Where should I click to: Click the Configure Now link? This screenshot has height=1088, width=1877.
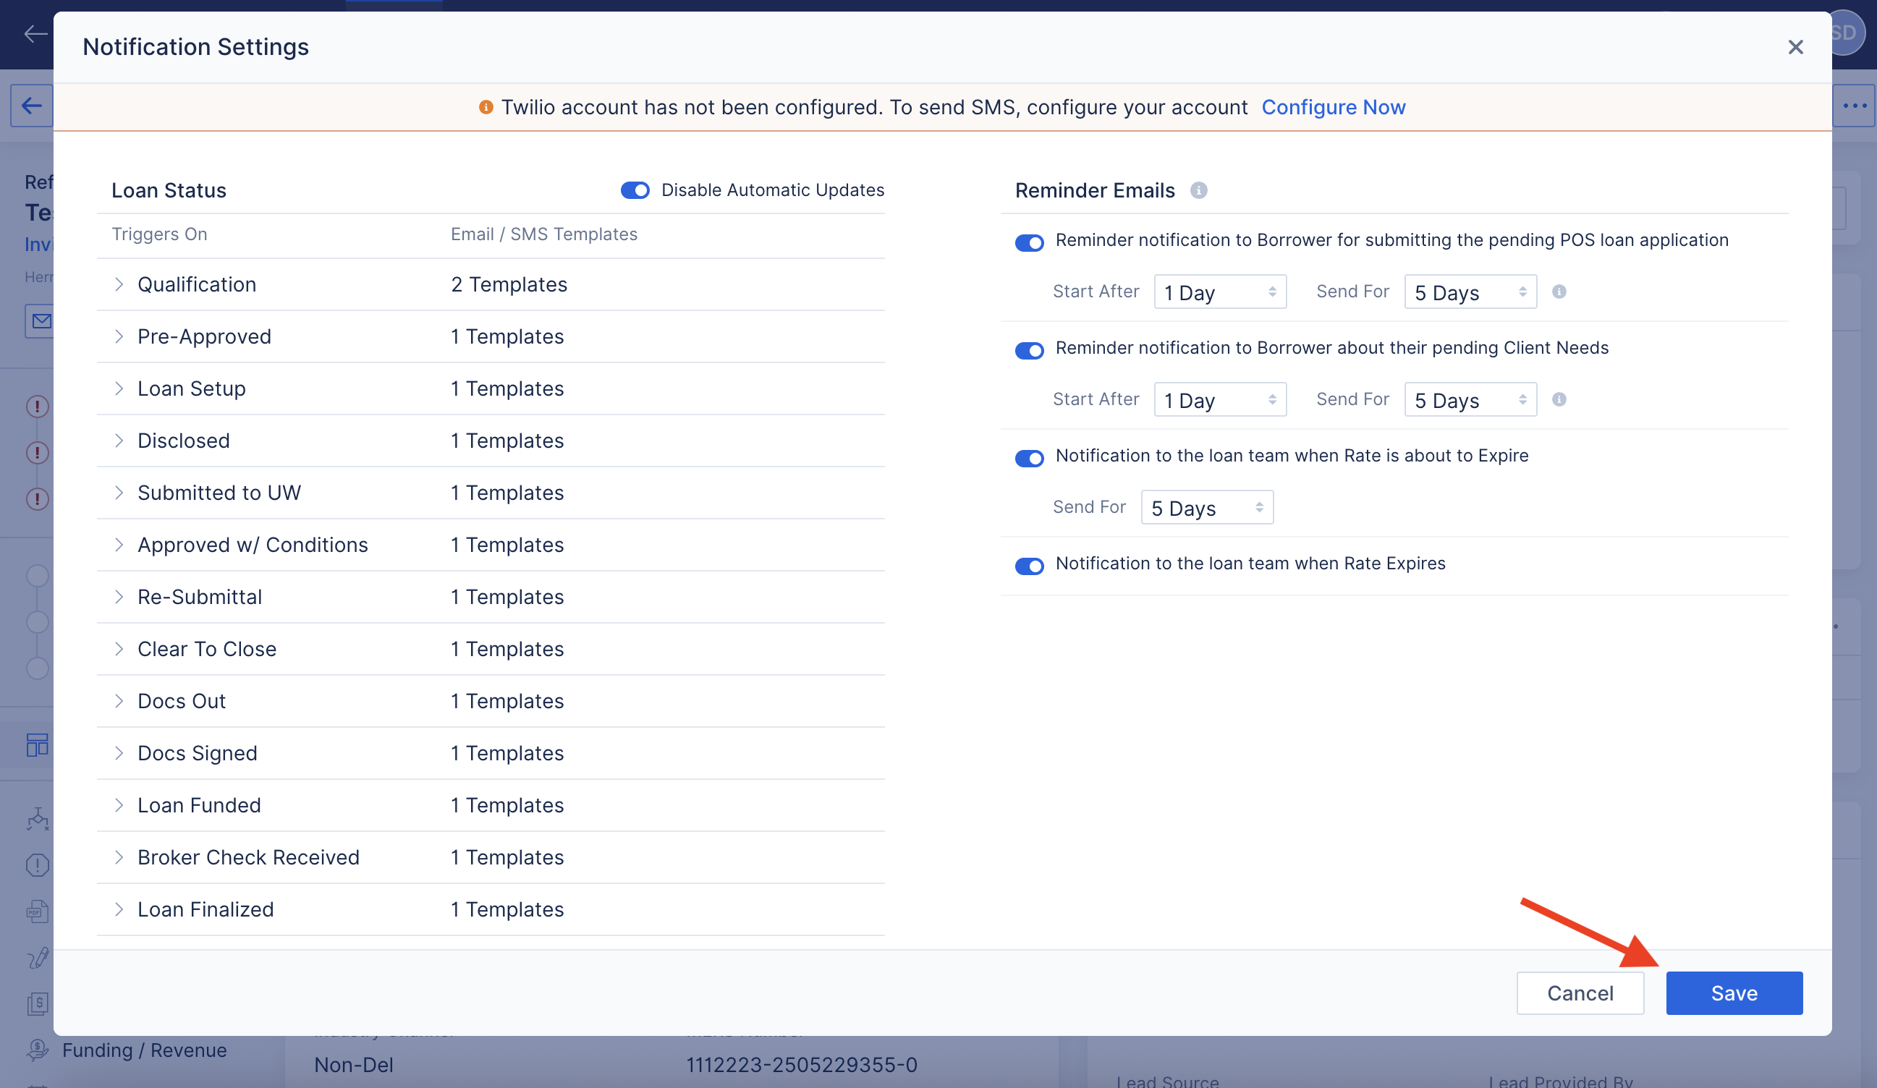(x=1334, y=108)
